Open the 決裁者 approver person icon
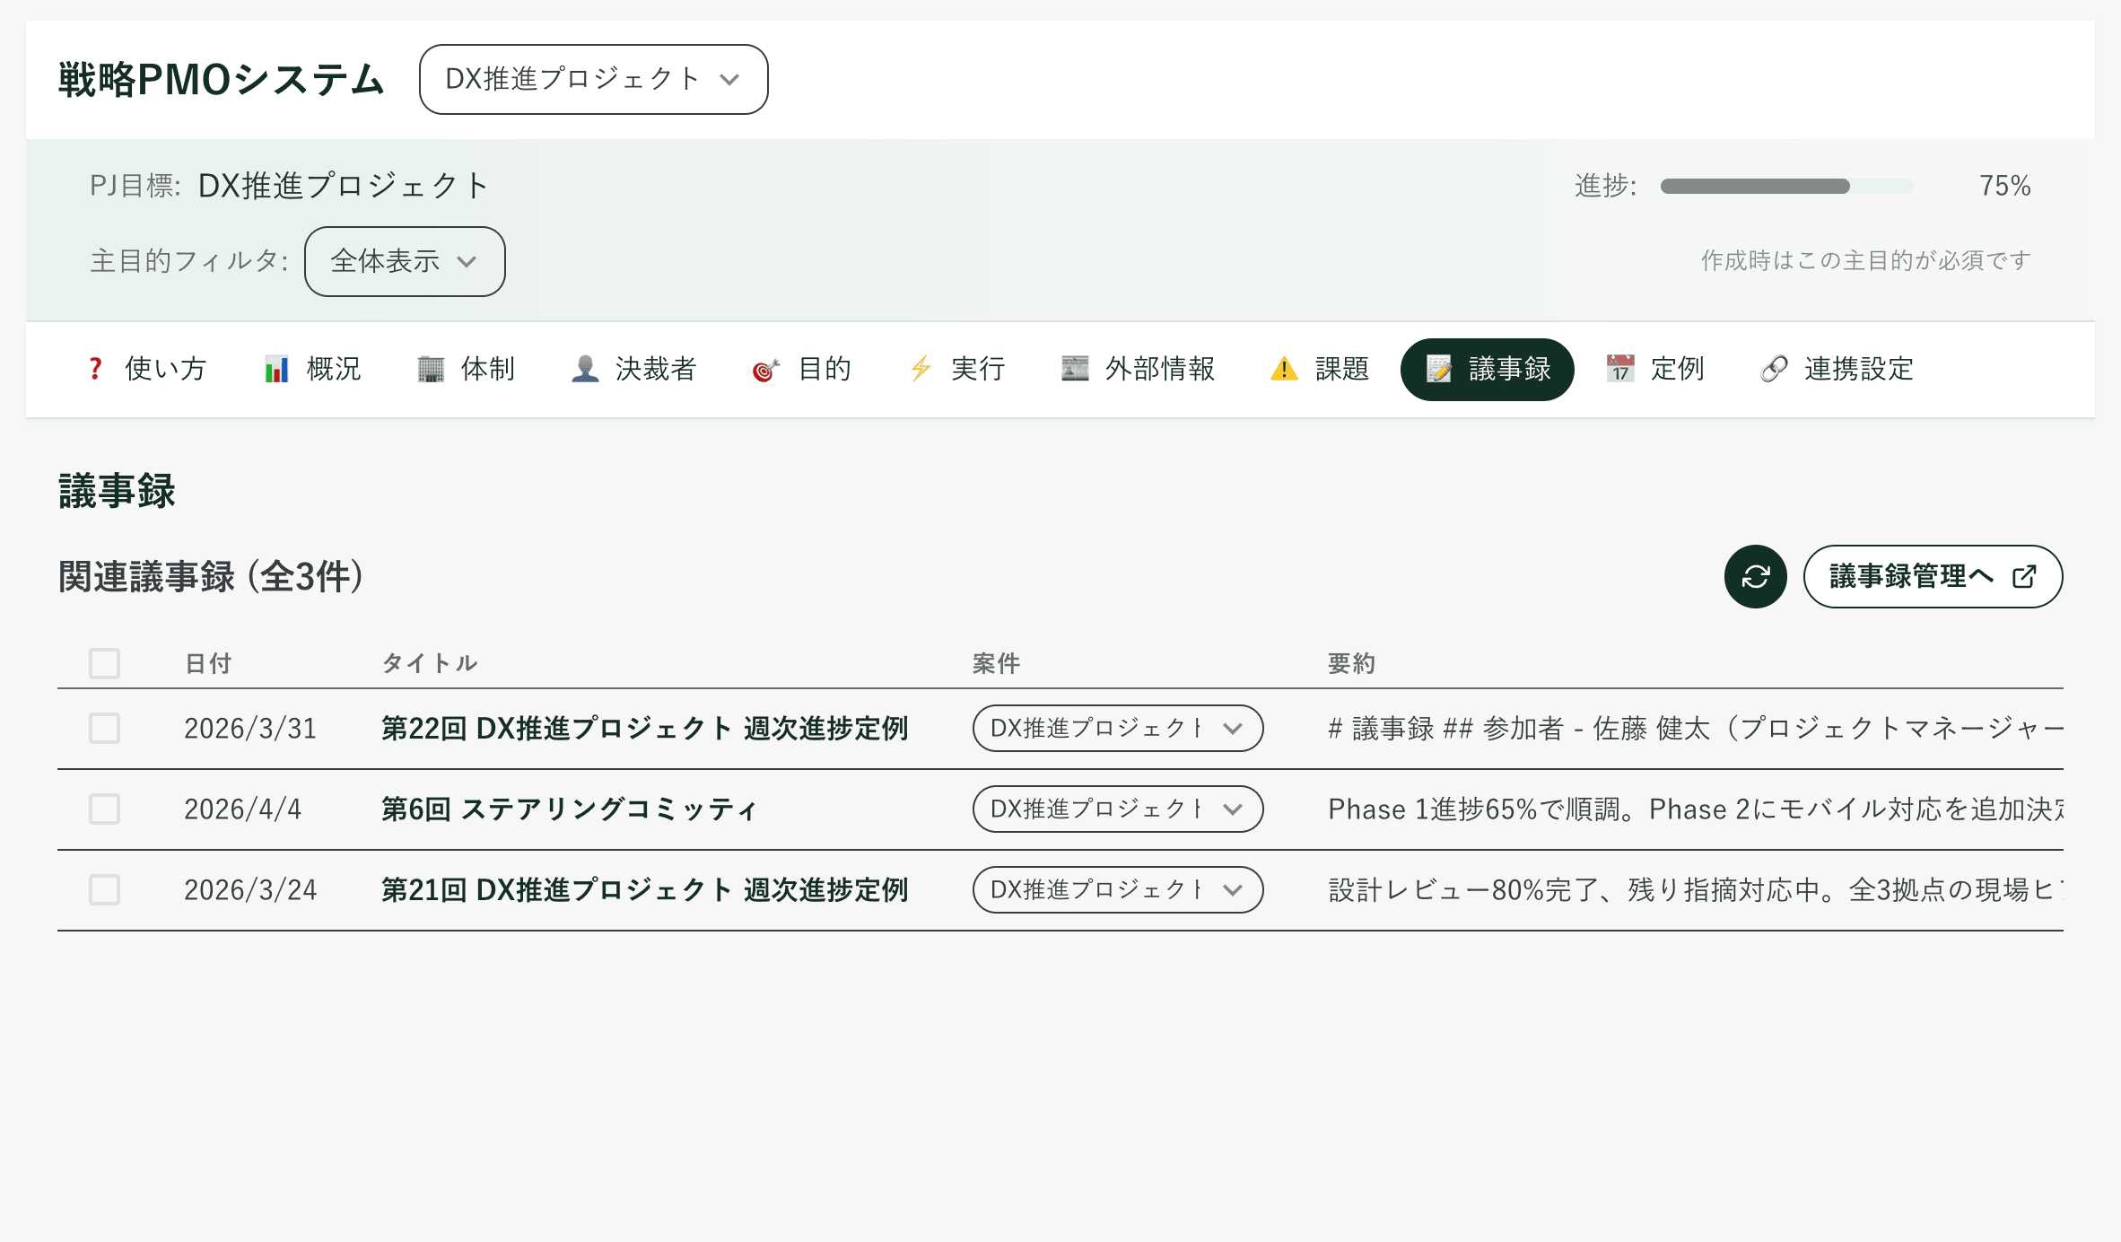 point(586,369)
